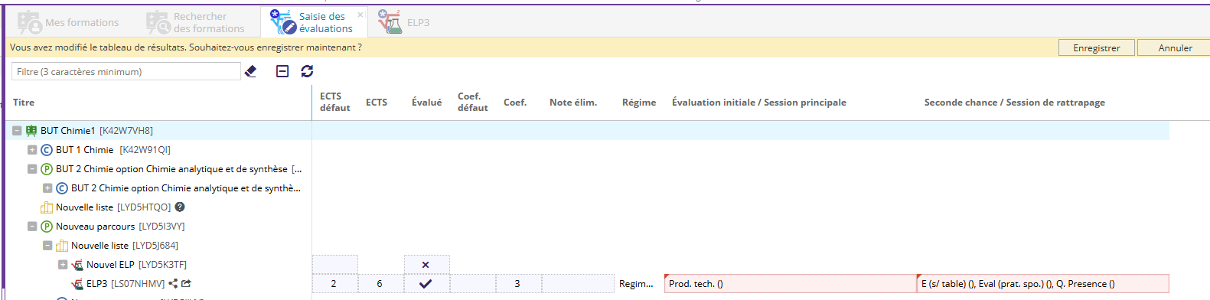1210x300 pixels.
Task: Collapse the BUT Chimie1 tree node
Action: (x=17, y=131)
